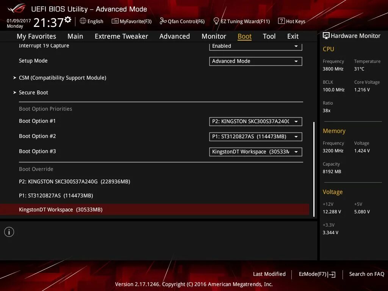
Task: Click the CPU temperature value 31°C
Action: click(359, 69)
